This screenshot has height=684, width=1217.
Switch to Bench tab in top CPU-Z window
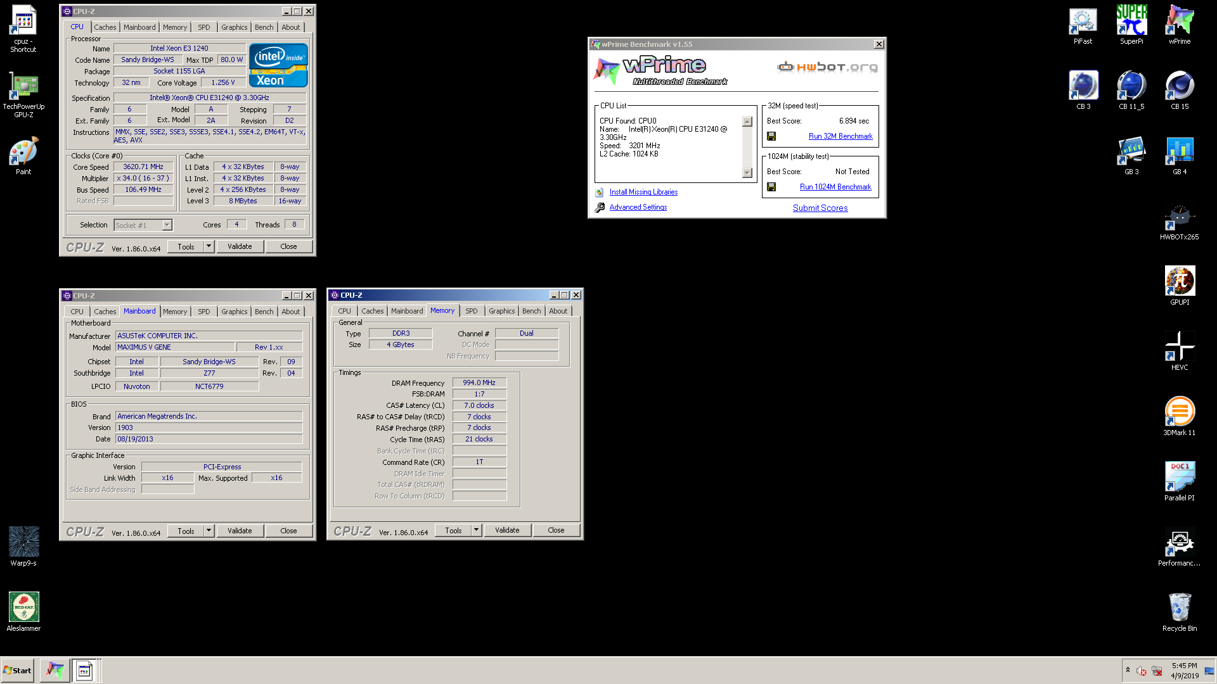point(264,27)
